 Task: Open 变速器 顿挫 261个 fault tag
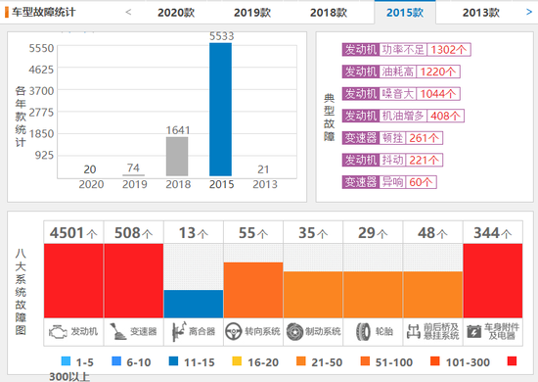pos(392,138)
